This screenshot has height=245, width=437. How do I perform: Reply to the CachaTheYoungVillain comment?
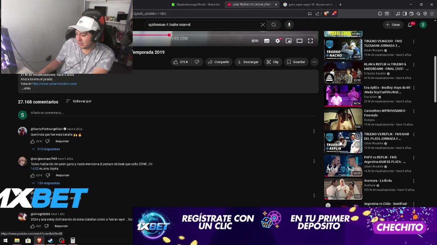tap(62, 141)
